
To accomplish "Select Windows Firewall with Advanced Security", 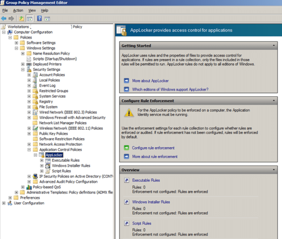I will (72, 118).
